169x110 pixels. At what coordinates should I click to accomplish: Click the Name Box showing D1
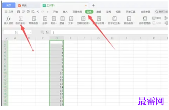click(x=16, y=32)
